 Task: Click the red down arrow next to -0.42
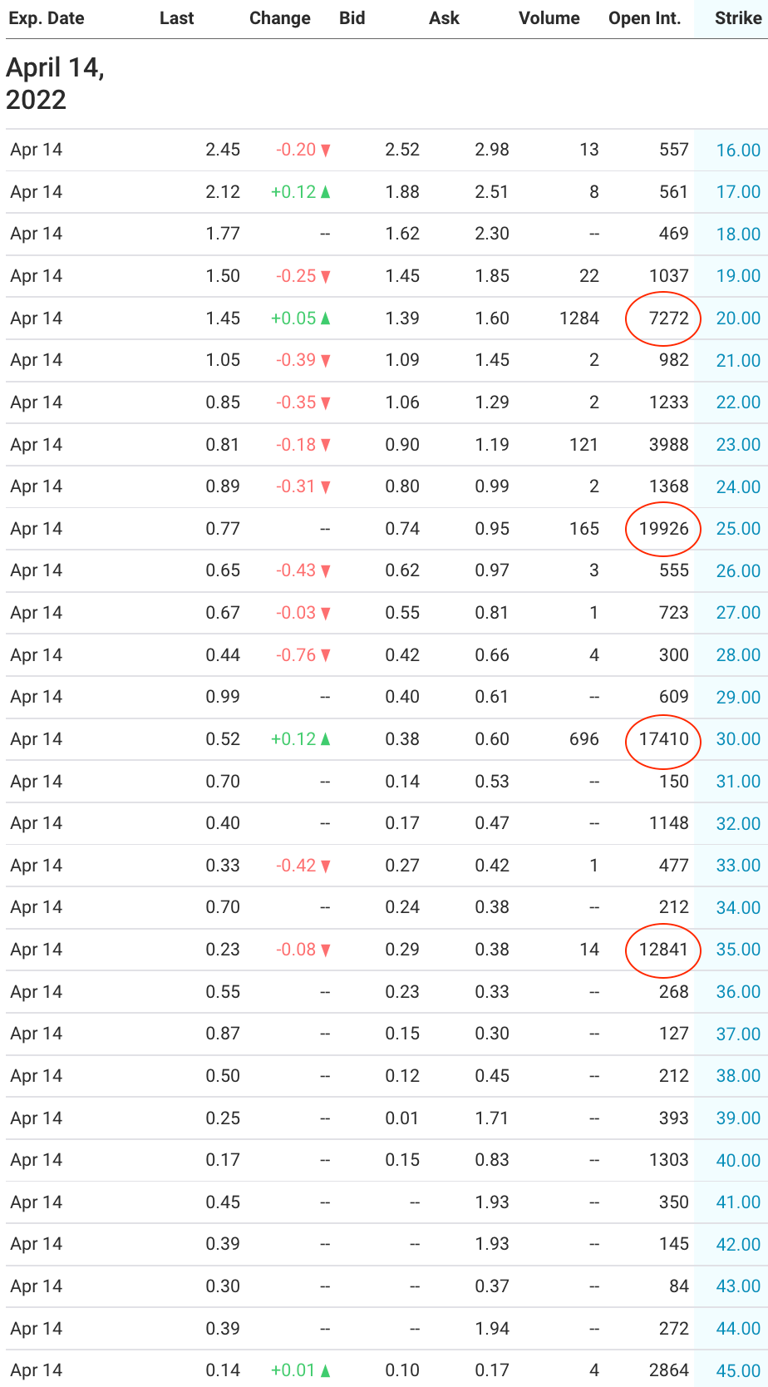point(326,866)
